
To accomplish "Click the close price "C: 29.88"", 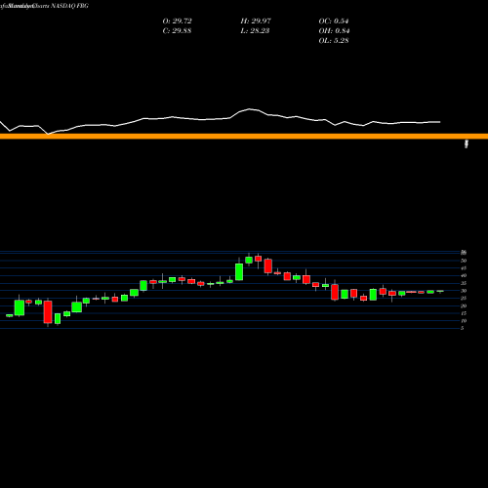I will click(177, 31).
